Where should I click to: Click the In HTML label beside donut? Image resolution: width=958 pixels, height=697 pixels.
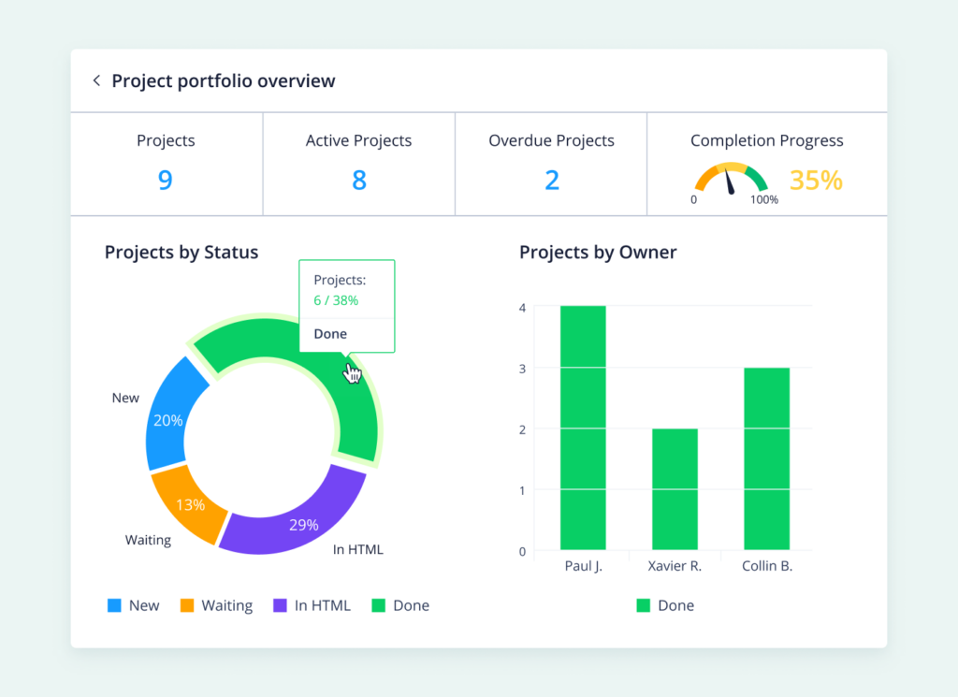tap(358, 550)
